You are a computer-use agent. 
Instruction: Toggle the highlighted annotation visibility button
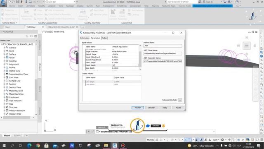pyautogui.click(x=201, y=140)
